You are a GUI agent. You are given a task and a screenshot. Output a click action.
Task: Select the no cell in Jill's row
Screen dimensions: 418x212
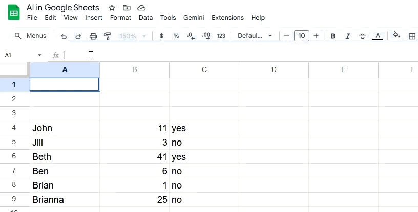(x=204, y=143)
